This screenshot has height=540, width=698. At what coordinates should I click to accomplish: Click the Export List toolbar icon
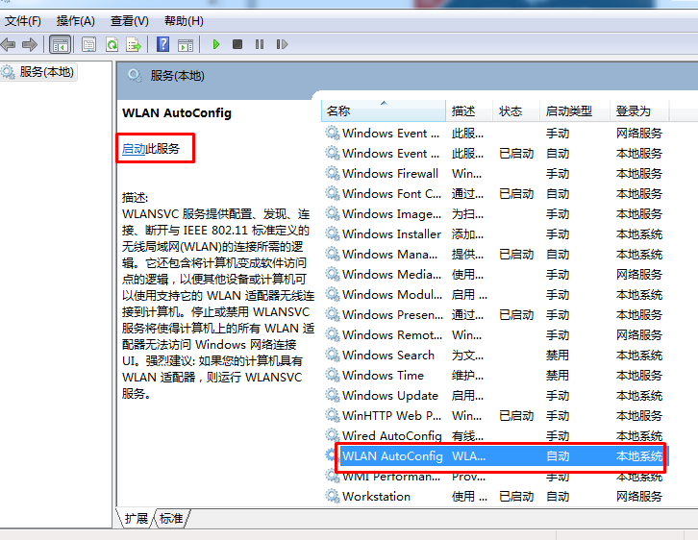[x=134, y=44]
